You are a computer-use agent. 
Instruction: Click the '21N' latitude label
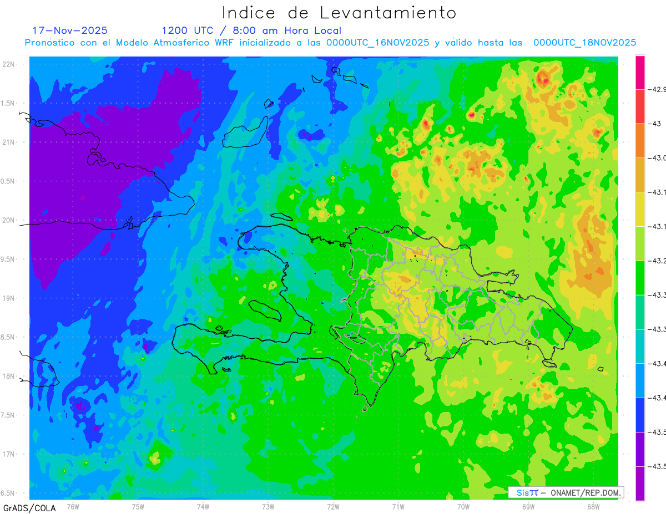point(9,143)
